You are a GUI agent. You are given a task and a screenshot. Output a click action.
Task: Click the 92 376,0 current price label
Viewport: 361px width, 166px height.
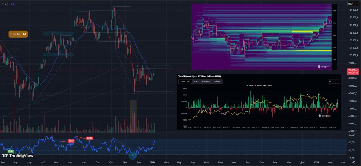click(x=353, y=70)
